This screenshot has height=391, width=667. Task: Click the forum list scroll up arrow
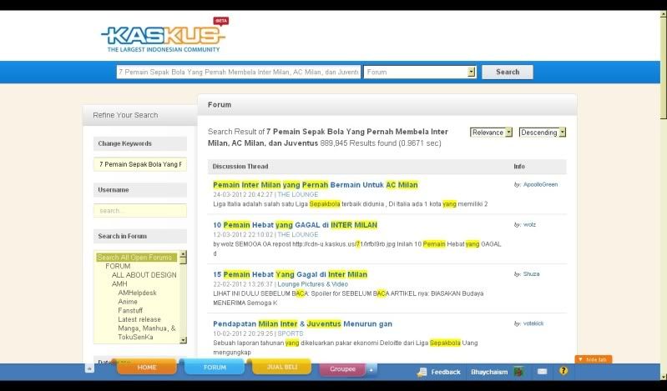pyautogui.click(x=184, y=254)
